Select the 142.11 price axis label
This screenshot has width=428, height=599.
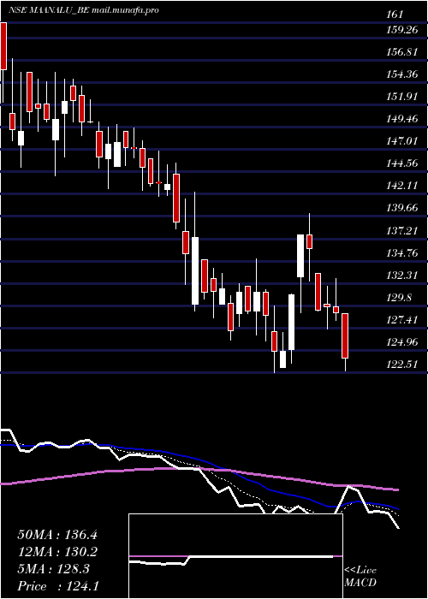402,186
